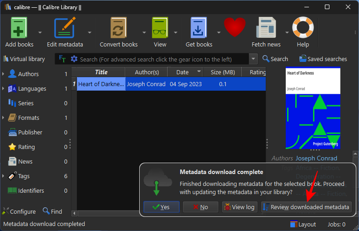Select Heart of Darkness title cell
The width and height of the screenshot is (359, 231).
tap(101, 84)
